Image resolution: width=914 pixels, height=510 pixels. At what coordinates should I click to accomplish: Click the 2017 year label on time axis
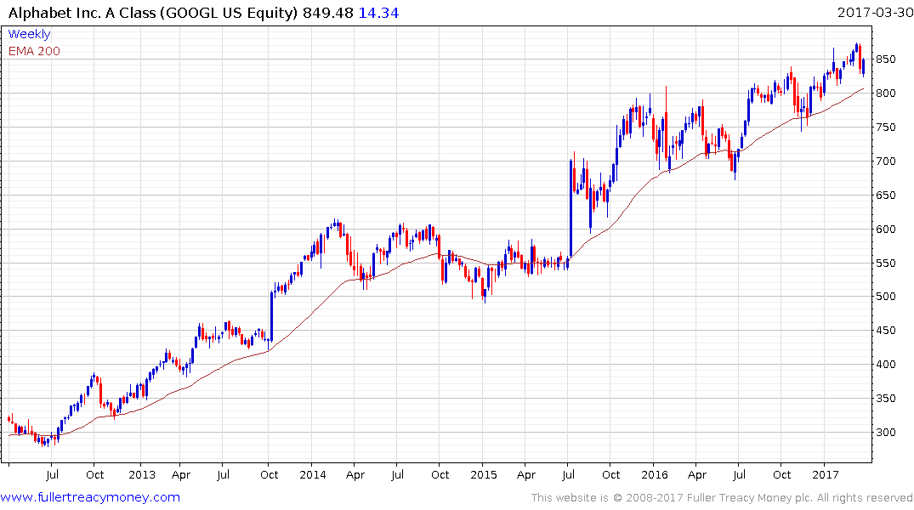[826, 475]
